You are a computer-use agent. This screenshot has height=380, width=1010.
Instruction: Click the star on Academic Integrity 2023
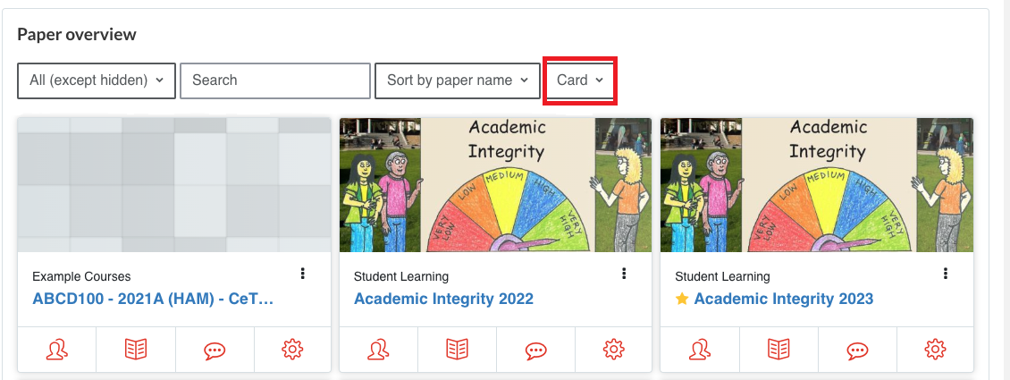click(x=682, y=299)
